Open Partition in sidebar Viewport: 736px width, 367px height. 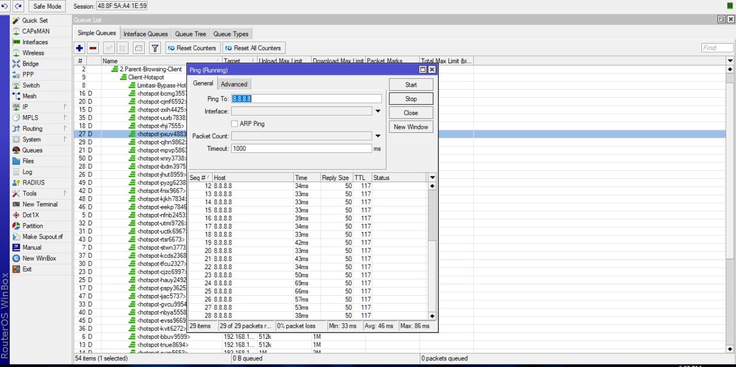[32, 226]
